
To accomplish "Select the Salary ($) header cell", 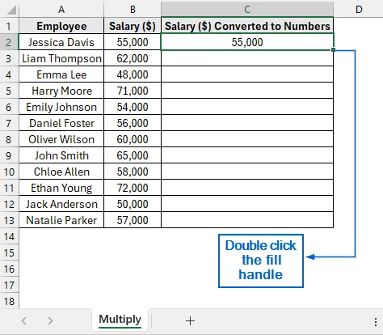I will pos(133,26).
